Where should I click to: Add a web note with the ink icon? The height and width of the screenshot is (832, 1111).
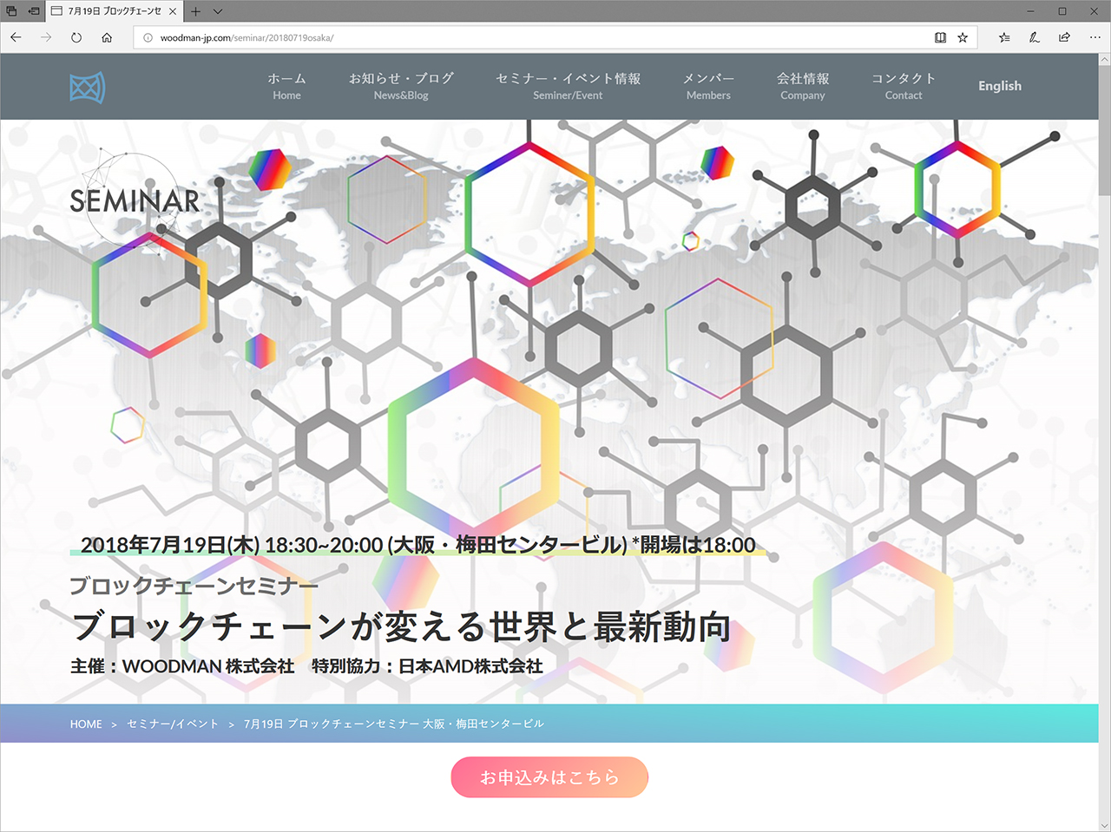1034,37
